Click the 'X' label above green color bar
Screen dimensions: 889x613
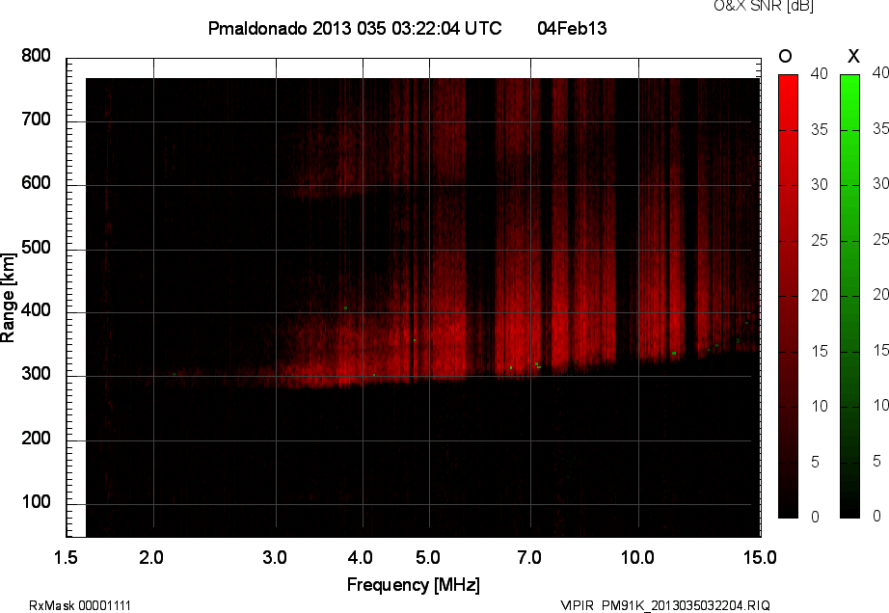point(853,56)
